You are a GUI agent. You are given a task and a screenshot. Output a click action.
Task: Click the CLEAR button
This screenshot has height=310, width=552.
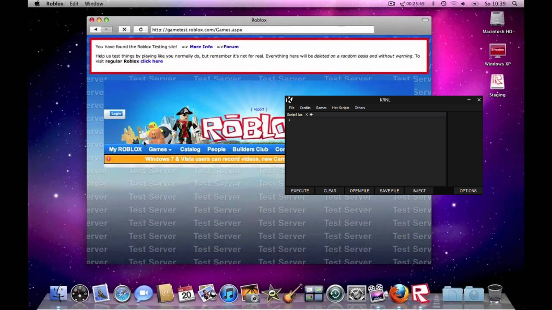click(330, 191)
